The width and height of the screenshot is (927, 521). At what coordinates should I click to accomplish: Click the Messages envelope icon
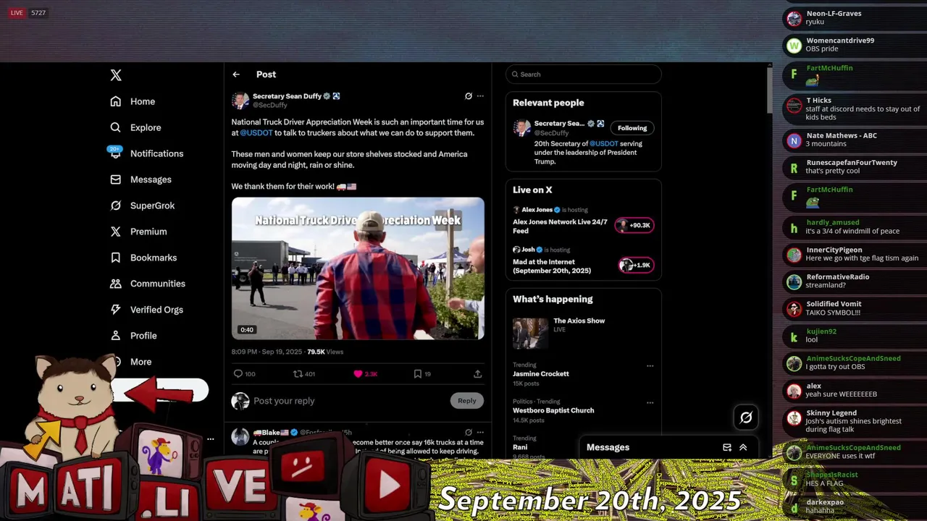[116, 179]
